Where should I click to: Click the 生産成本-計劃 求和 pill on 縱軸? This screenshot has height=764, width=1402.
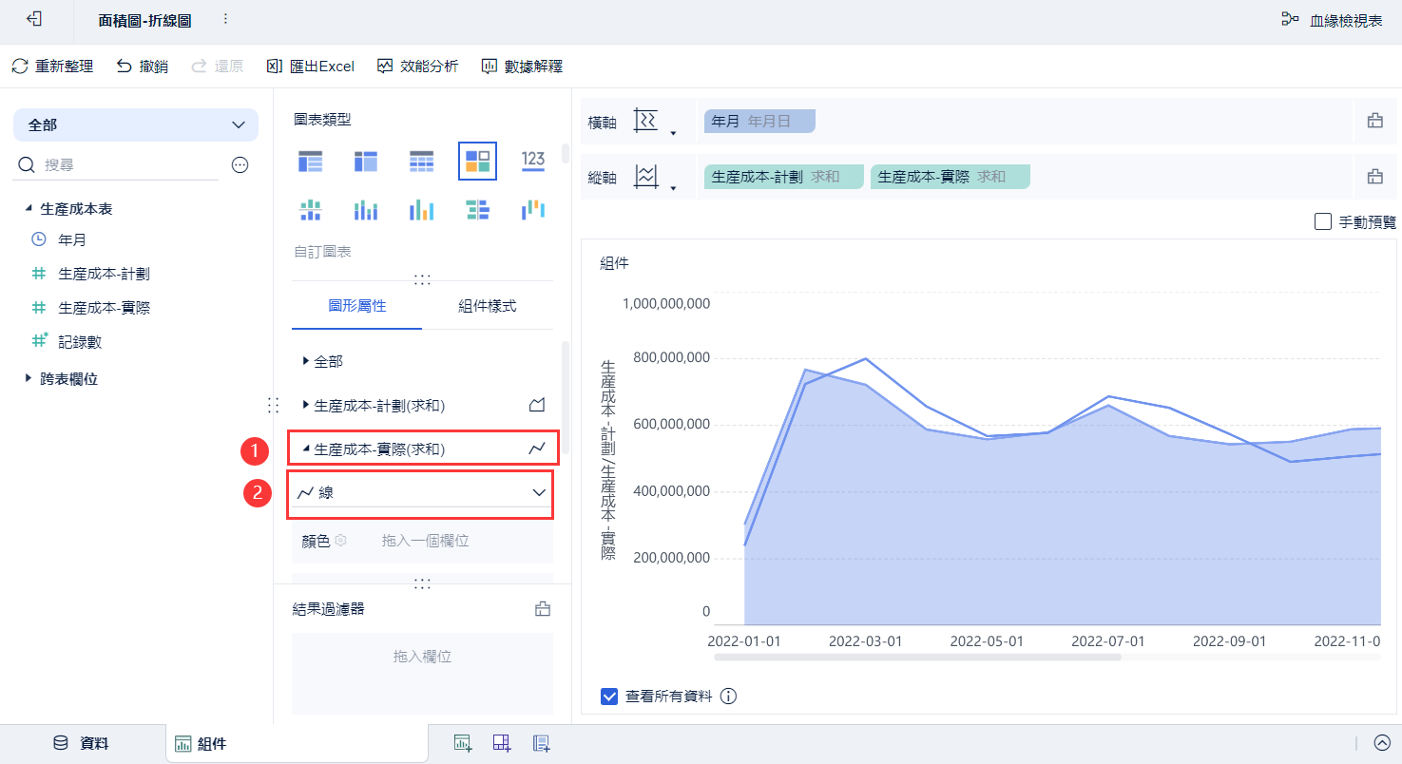tap(783, 177)
